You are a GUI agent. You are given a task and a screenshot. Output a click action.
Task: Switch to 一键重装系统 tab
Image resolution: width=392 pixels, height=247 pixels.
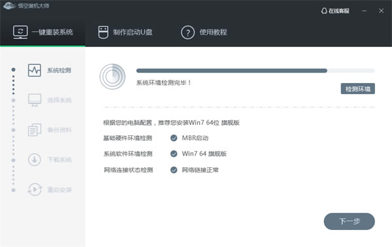pos(42,32)
